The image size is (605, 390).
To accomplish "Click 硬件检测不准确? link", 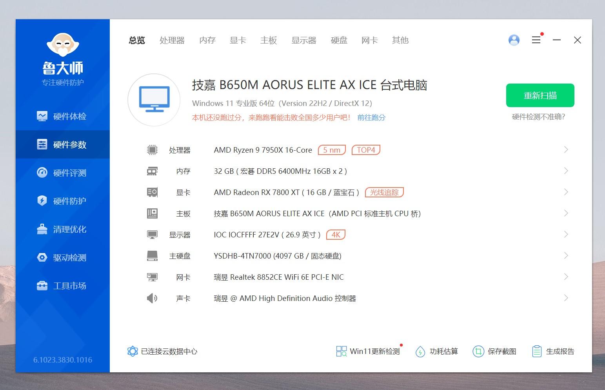I will 538,117.
